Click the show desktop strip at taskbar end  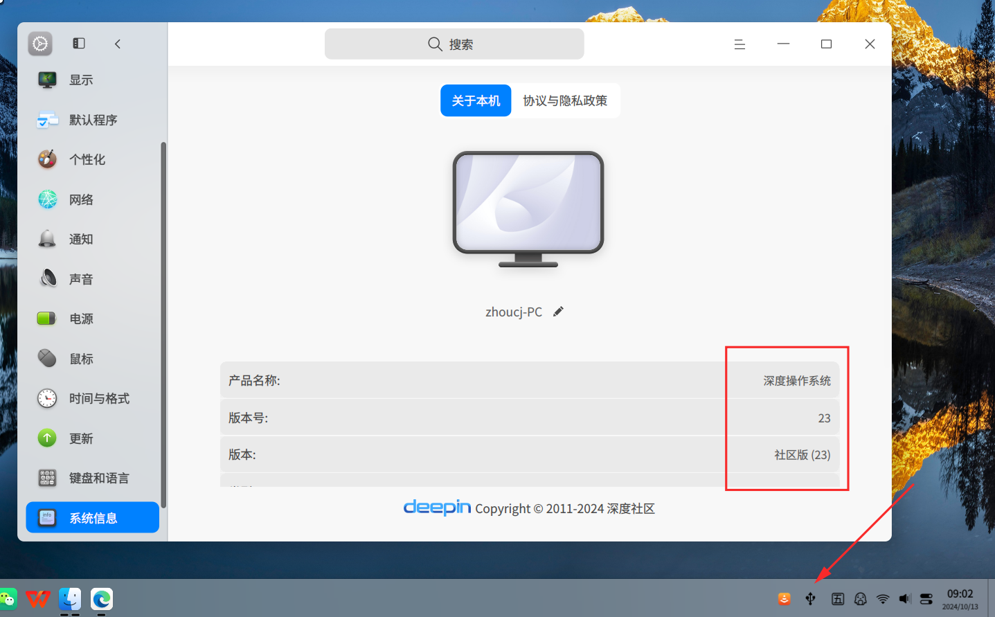coord(991,598)
